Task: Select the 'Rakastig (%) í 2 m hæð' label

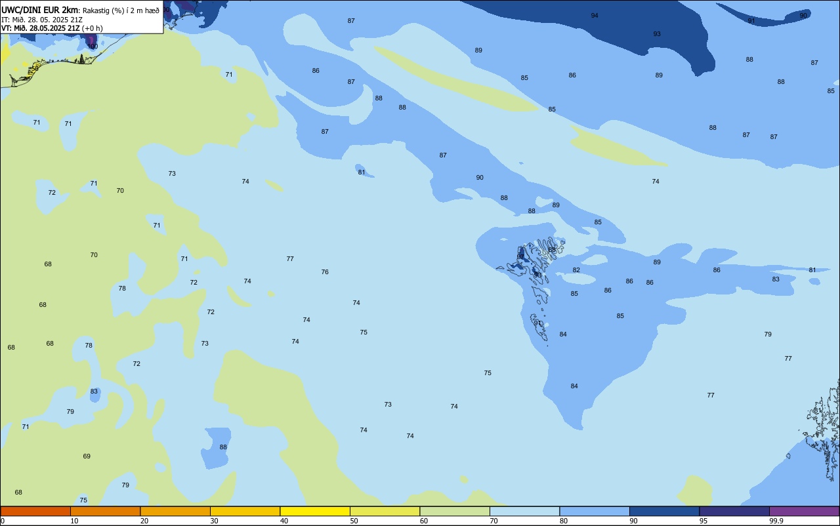Action: click(121, 10)
